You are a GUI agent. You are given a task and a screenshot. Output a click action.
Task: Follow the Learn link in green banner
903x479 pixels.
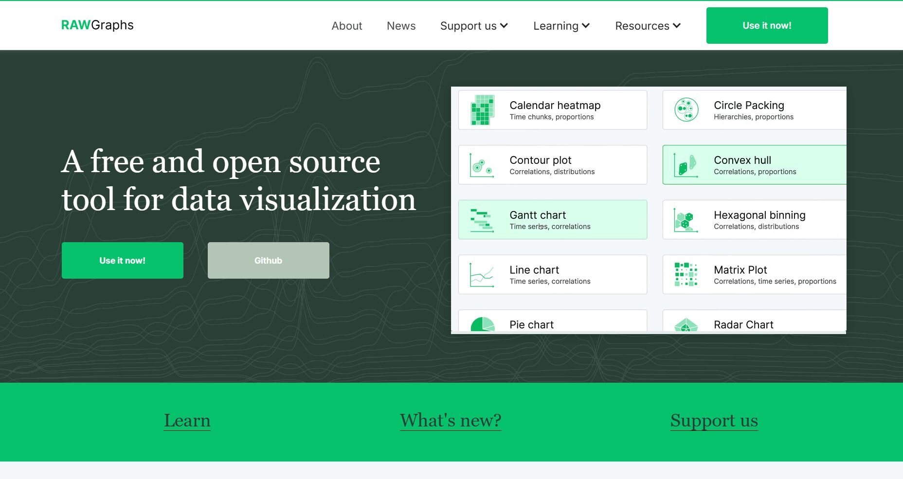[x=187, y=421]
